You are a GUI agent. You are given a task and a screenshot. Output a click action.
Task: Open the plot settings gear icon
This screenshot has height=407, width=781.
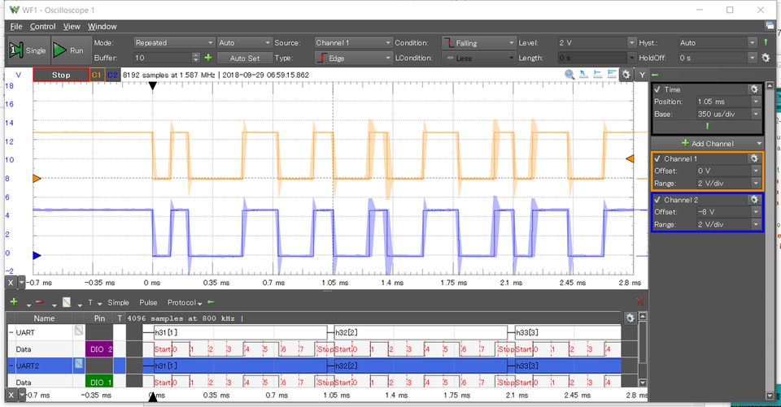(x=626, y=75)
